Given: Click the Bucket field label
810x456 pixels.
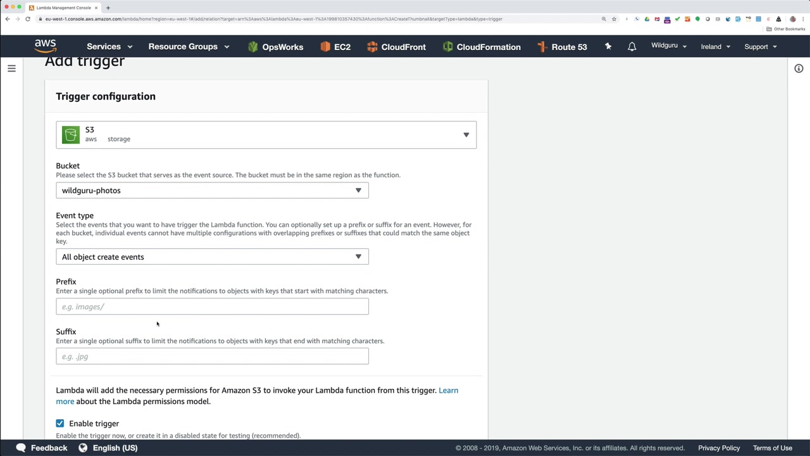Looking at the screenshot, I should tap(68, 166).
